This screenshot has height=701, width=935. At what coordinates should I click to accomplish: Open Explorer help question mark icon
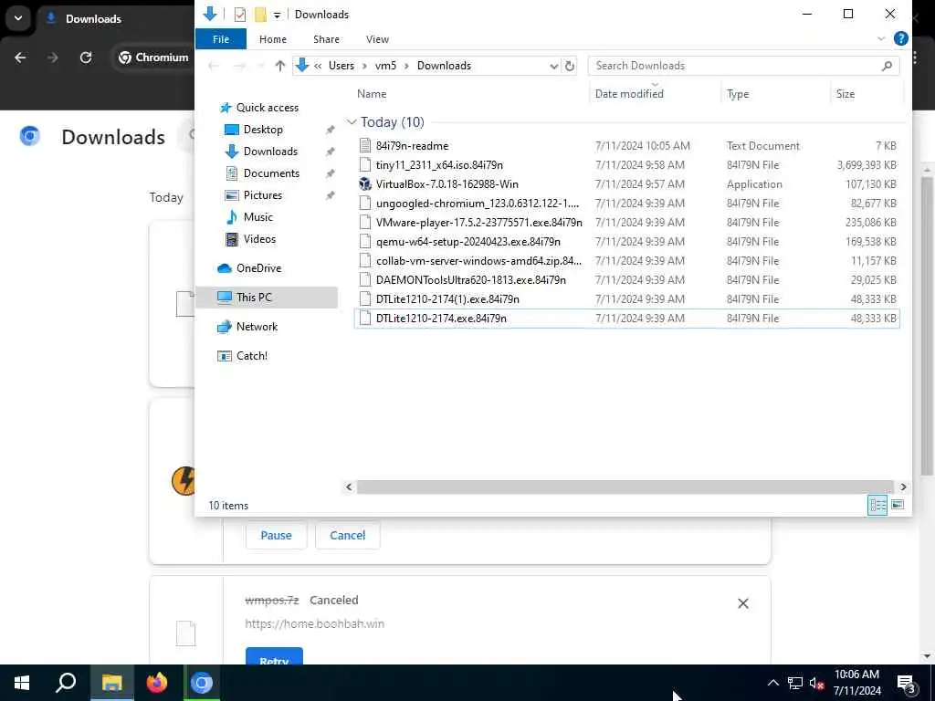[900, 38]
